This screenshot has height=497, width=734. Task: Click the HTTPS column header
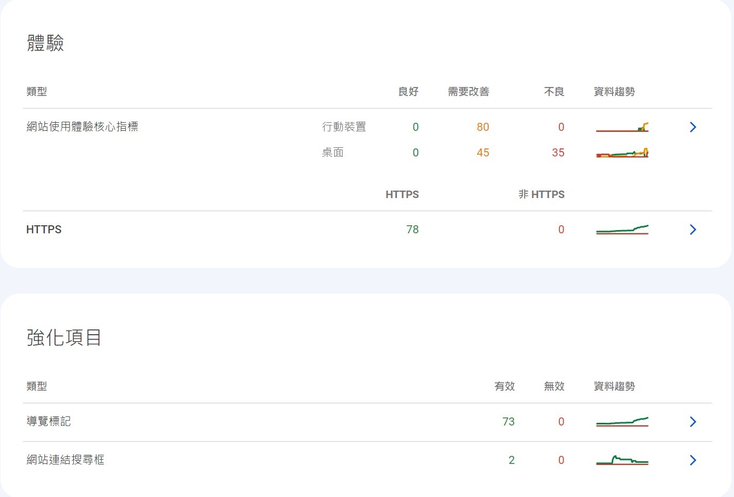pos(402,194)
